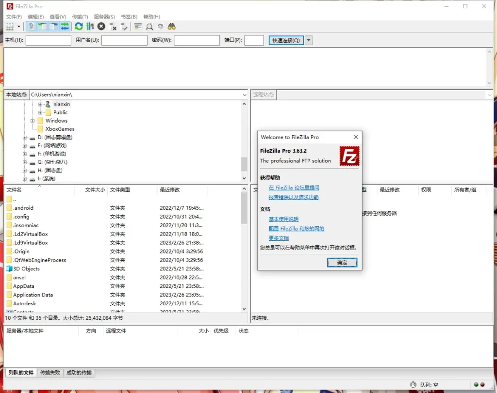The width and height of the screenshot is (497, 393).
Task: Open the directory listing filters icon
Action: coord(138,27)
